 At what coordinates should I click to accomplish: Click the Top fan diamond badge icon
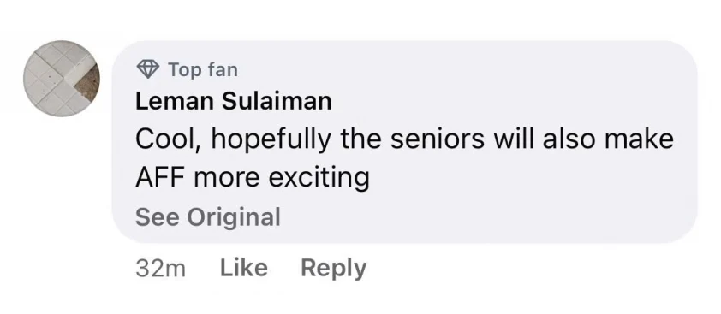point(148,69)
